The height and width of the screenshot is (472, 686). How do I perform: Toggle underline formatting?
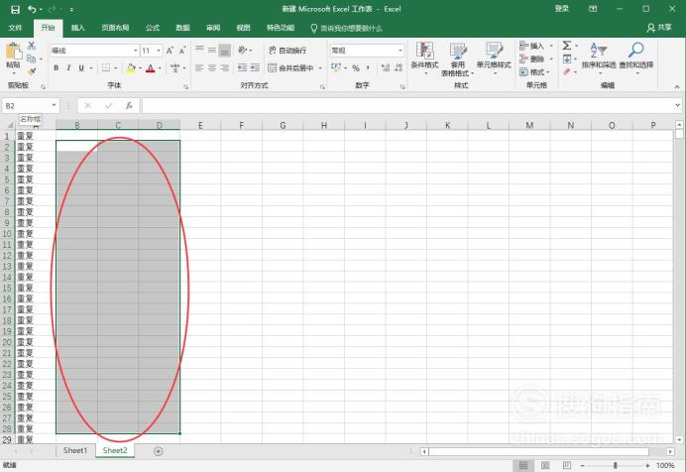(x=81, y=67)
